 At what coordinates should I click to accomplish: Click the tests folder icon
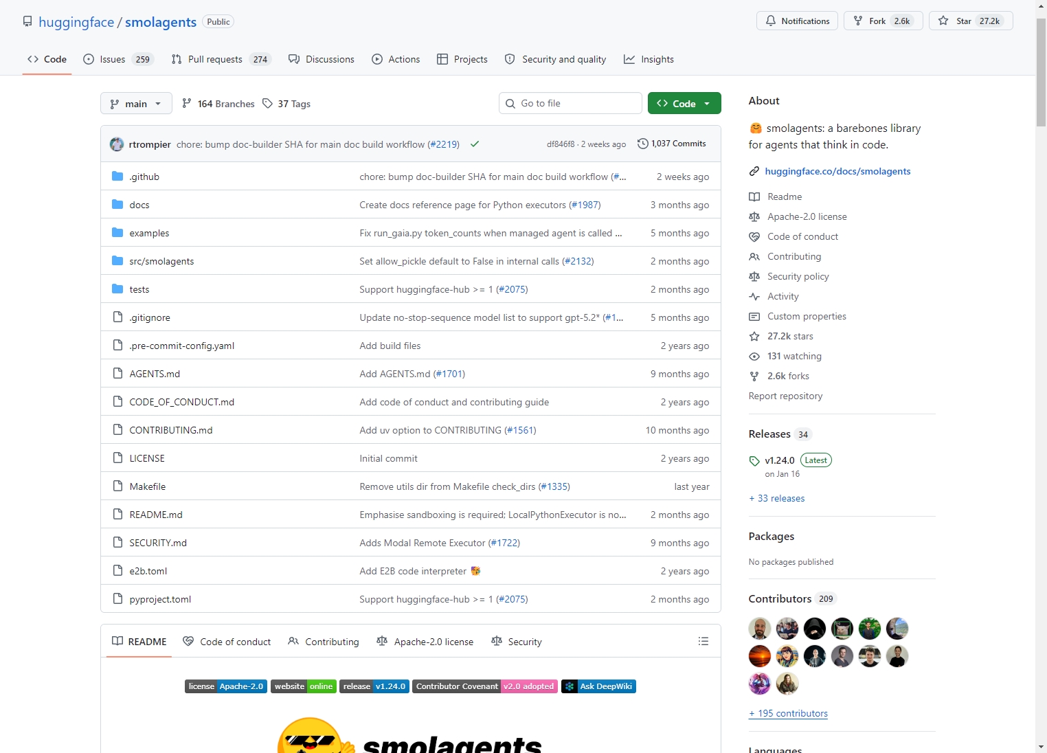coord(117,289)
